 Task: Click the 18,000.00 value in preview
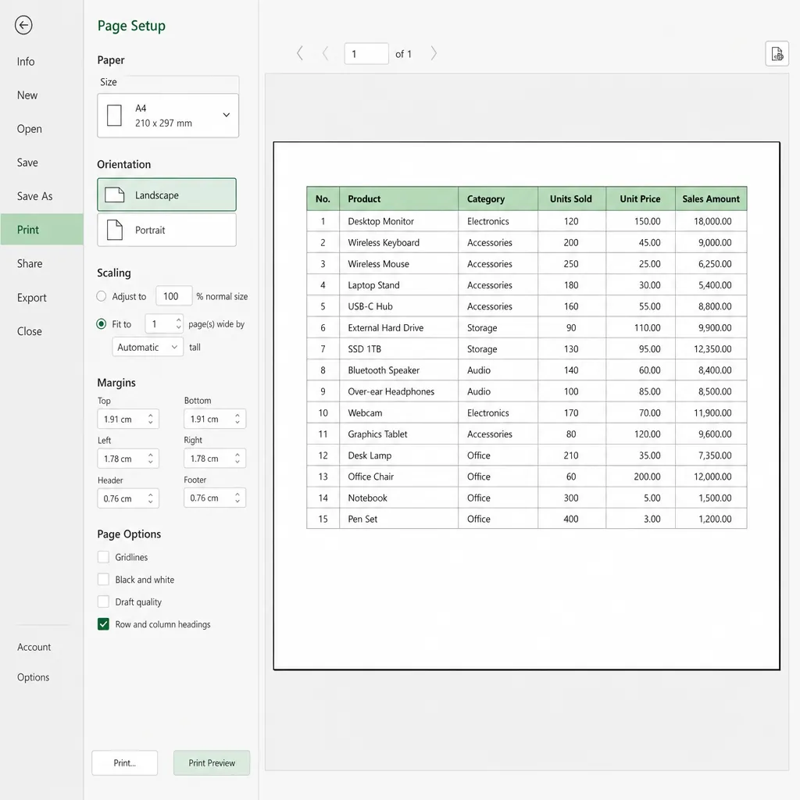(712, 221)
